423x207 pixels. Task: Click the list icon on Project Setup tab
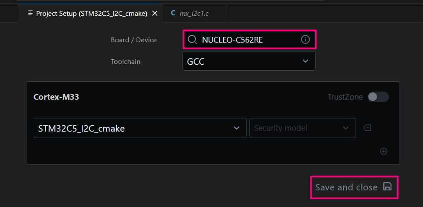pyautogui.click(x=31, y=13)
